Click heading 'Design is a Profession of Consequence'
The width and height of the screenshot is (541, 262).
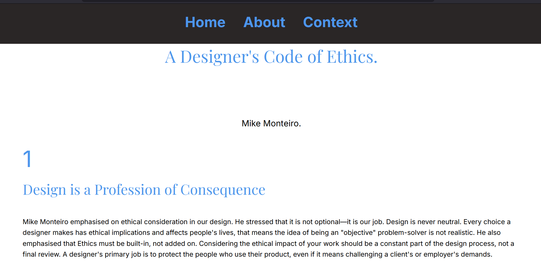(x=144, y=189)
